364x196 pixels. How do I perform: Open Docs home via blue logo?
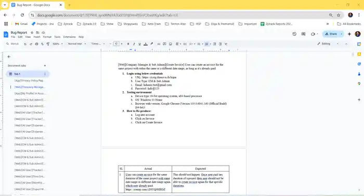[6, 34]
